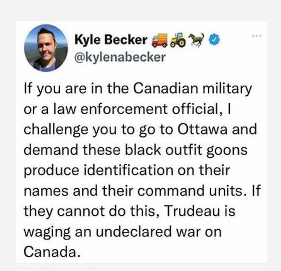Viewport: 281px width, 271px height.
Task: Visit the @kylenabecker handle link
Action: tap(120, 57)
